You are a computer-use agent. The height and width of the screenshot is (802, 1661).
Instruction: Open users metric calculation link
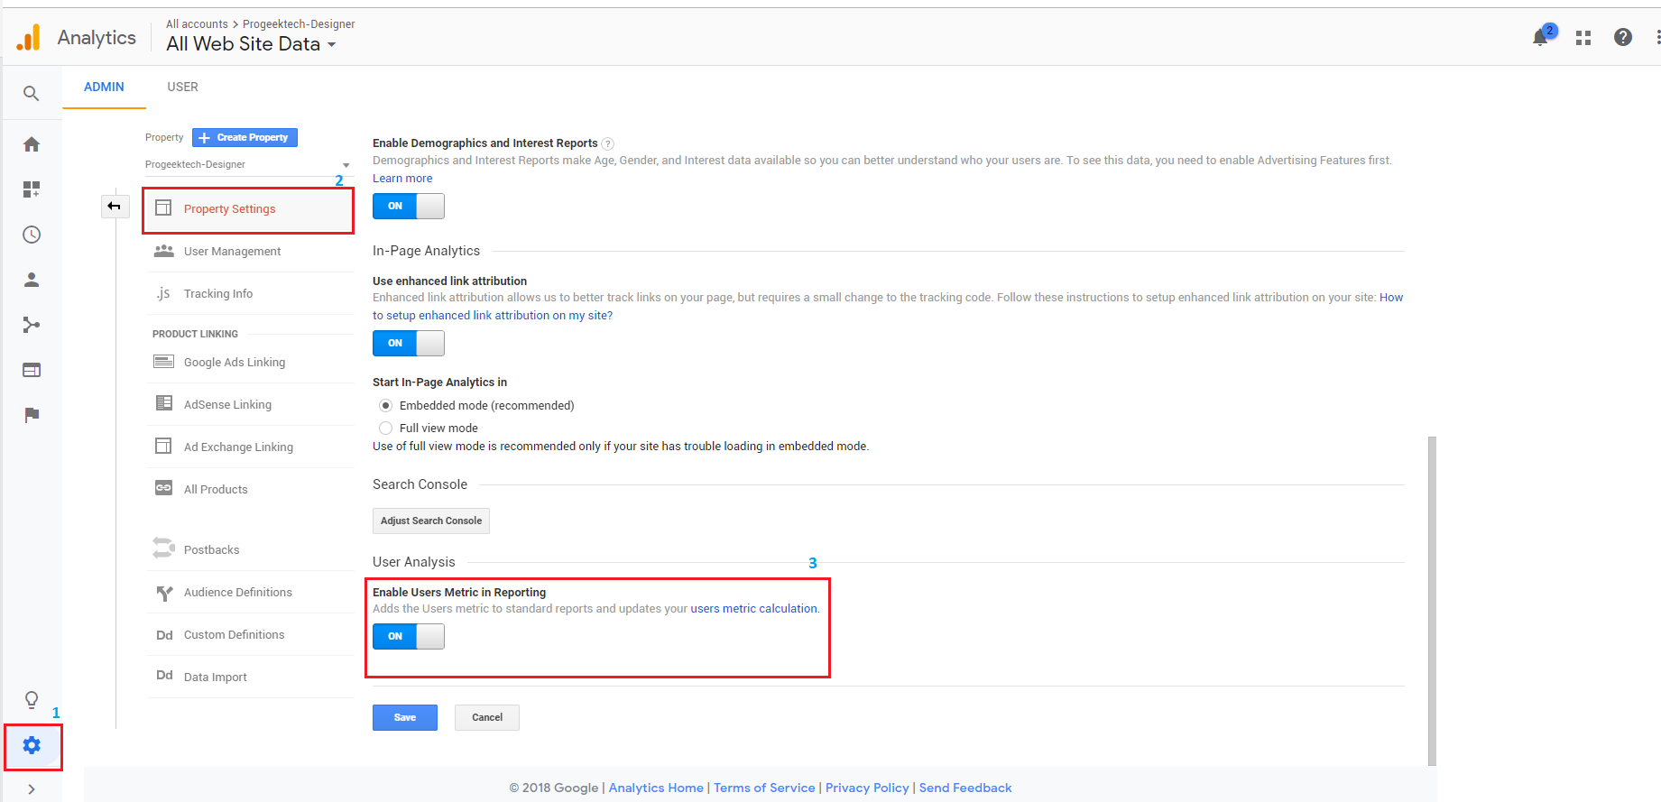click(753, 609)
